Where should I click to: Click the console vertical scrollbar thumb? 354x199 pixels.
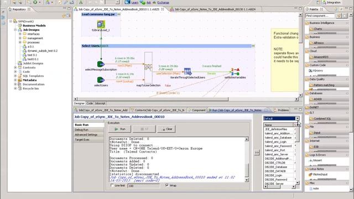tap(247, 170)
